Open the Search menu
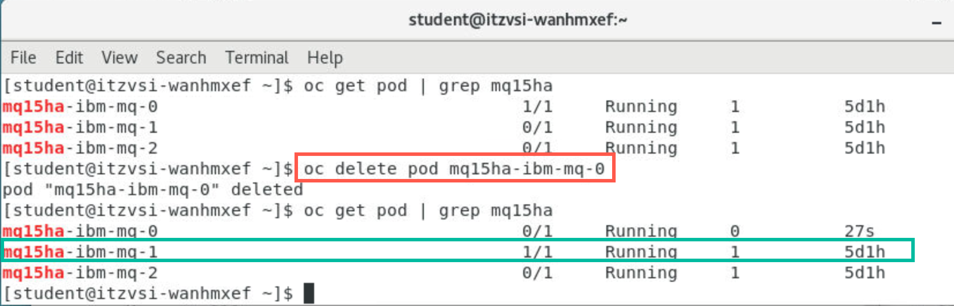Viewport: 954px width, 306px height. [181, 58]
